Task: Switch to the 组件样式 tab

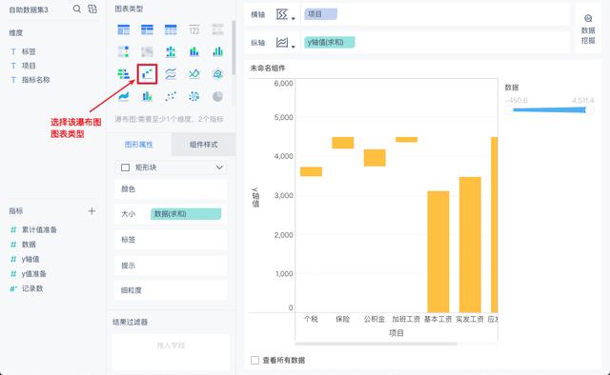Action: click(203, 145)
